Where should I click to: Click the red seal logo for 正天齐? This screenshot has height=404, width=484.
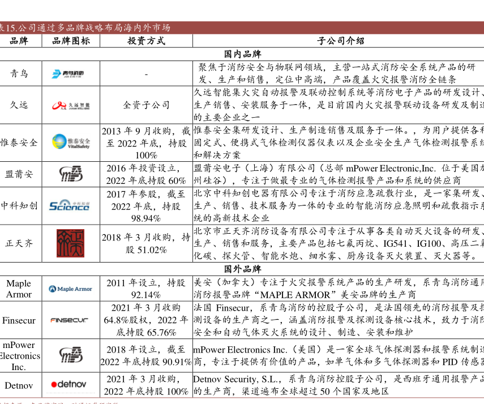point(70,243)
